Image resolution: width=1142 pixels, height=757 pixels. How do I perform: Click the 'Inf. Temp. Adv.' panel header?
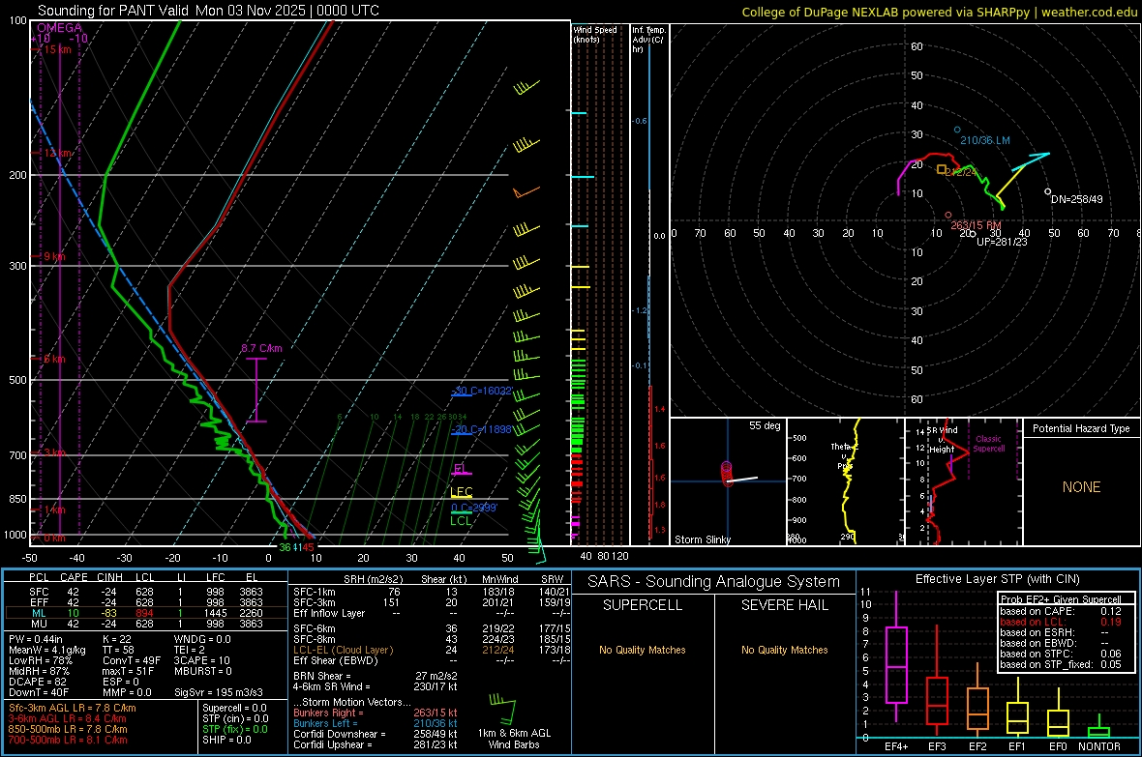pyautogui.click(x=648, y=39)
